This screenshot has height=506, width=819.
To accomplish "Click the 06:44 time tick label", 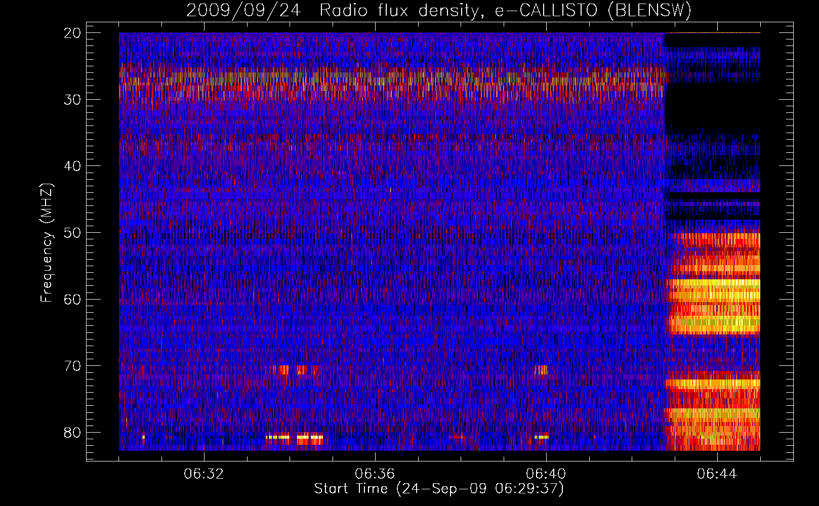I will coord(717,474).
